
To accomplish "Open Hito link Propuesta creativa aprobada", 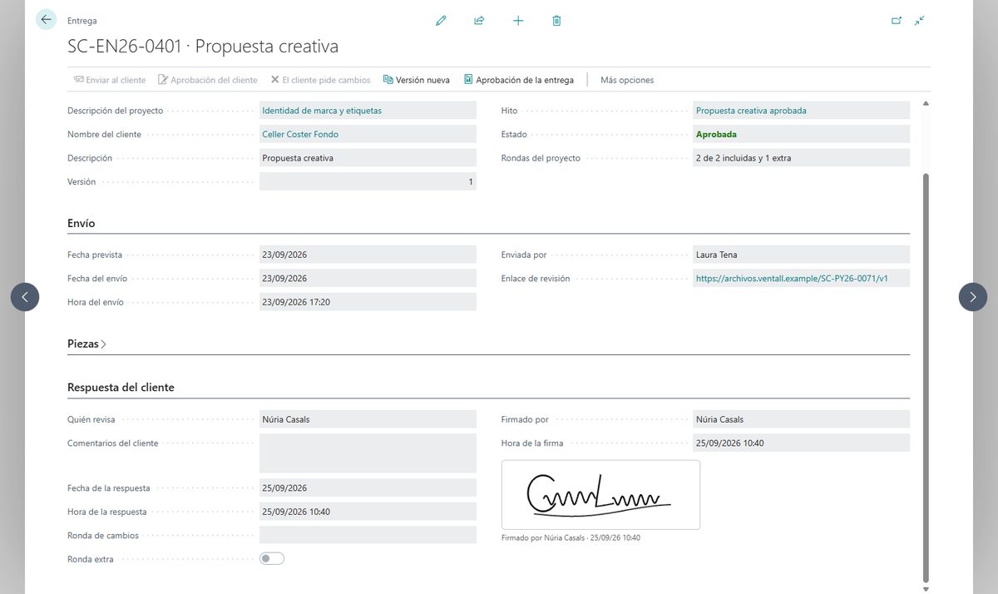I will [751, 111].
